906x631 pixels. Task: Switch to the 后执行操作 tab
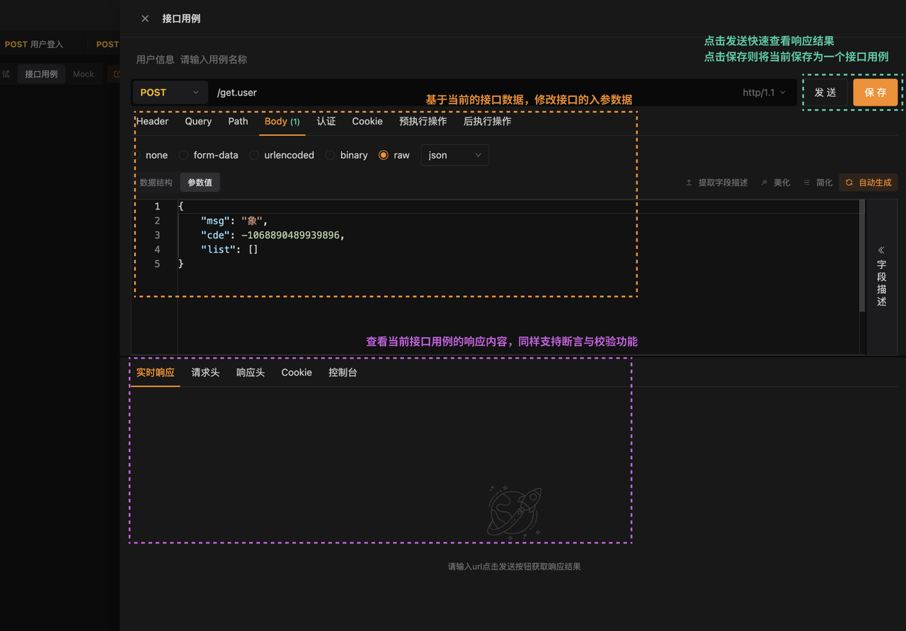click(487, 121)
